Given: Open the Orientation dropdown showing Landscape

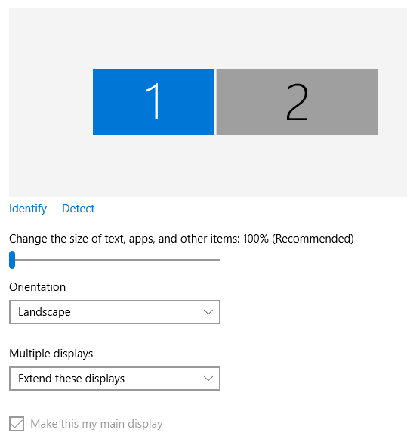Looking at the screenshot, I should click(115, 312).
